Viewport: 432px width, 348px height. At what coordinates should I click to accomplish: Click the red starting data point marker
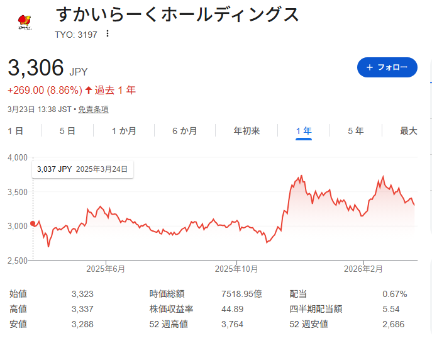[x=33, y=223]
